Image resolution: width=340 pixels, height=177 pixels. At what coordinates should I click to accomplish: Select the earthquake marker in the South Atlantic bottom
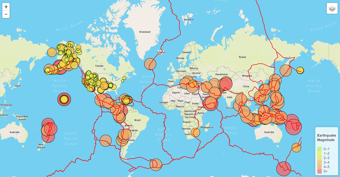tap(156, 164)
